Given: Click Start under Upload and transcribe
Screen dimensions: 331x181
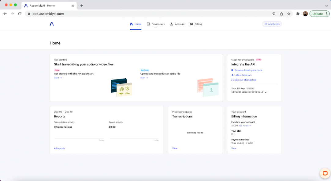Looking at the screenshot, I should (x=144, y=78).
